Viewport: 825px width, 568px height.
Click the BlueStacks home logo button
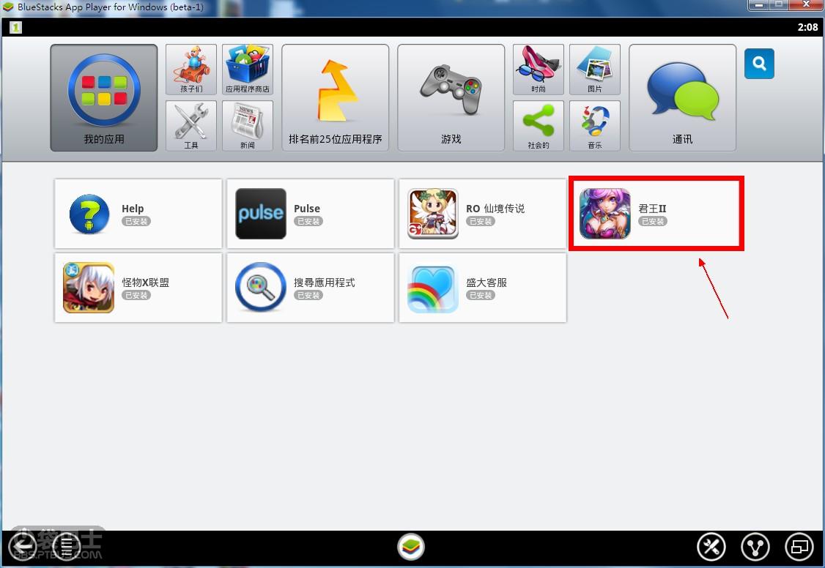click(411, 547)
